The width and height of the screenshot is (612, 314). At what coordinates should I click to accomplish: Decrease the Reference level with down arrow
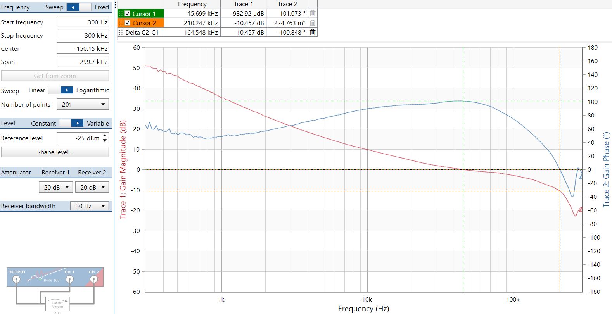105,140
